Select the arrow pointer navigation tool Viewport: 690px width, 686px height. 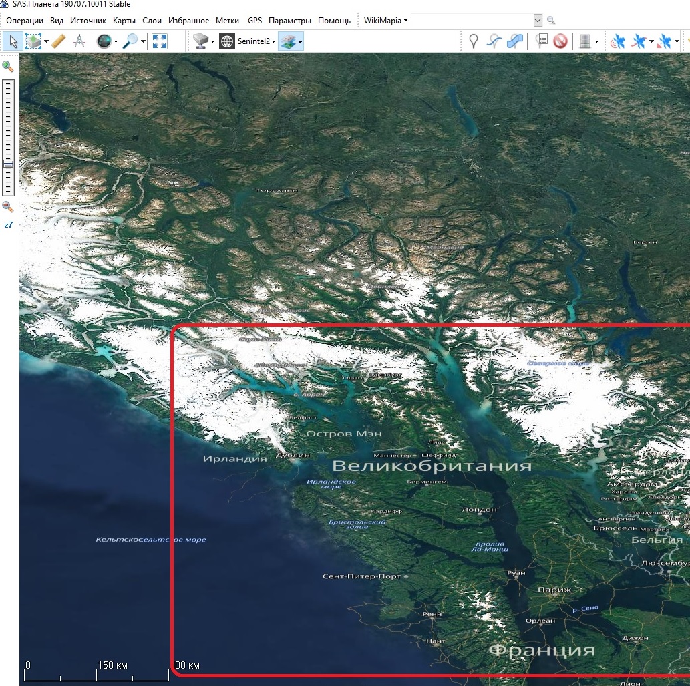coord(12,41)
